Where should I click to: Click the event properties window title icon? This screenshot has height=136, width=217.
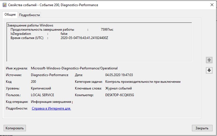4,5
